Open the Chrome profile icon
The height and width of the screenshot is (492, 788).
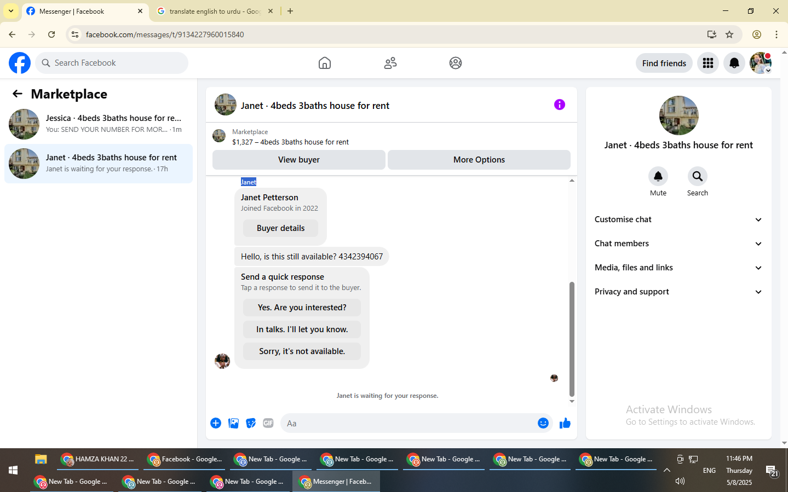[757, 34]
